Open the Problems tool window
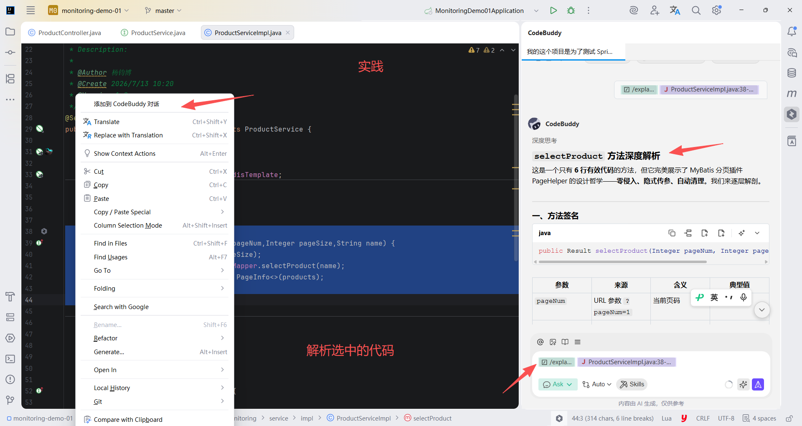The width and height of the screenshot is (802, 426). coord(10,379)
